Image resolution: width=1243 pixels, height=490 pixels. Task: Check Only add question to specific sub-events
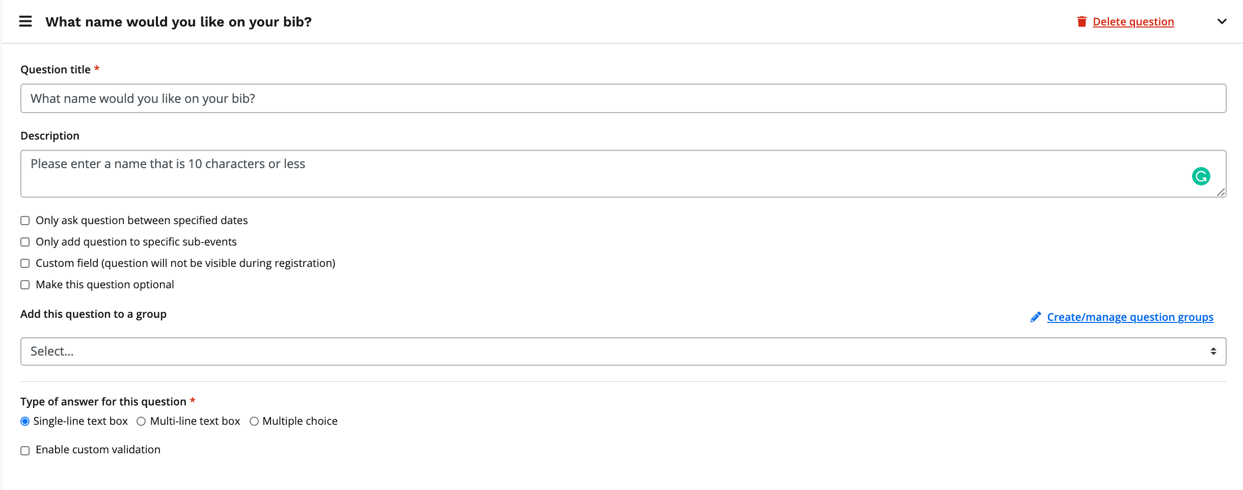[25, 242]
